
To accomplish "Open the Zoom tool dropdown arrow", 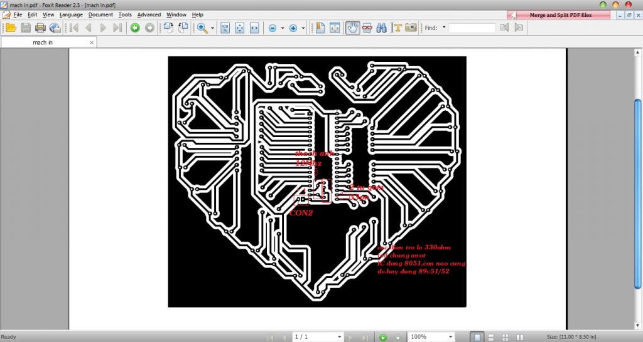I will [x=212, y=28].
